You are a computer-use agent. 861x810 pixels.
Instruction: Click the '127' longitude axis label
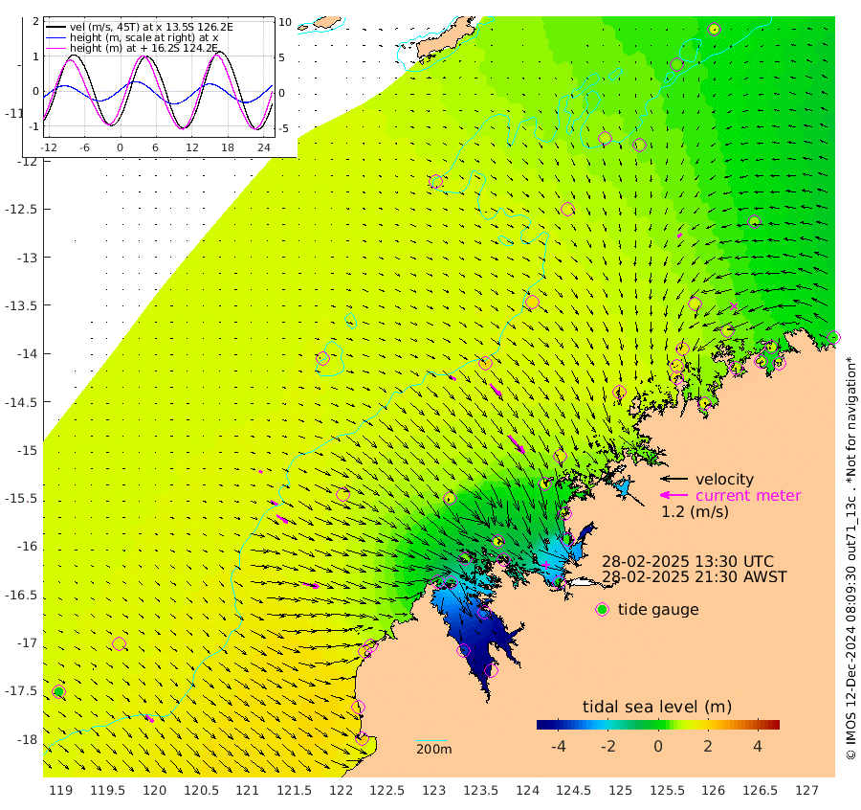[x=806, y=790]
